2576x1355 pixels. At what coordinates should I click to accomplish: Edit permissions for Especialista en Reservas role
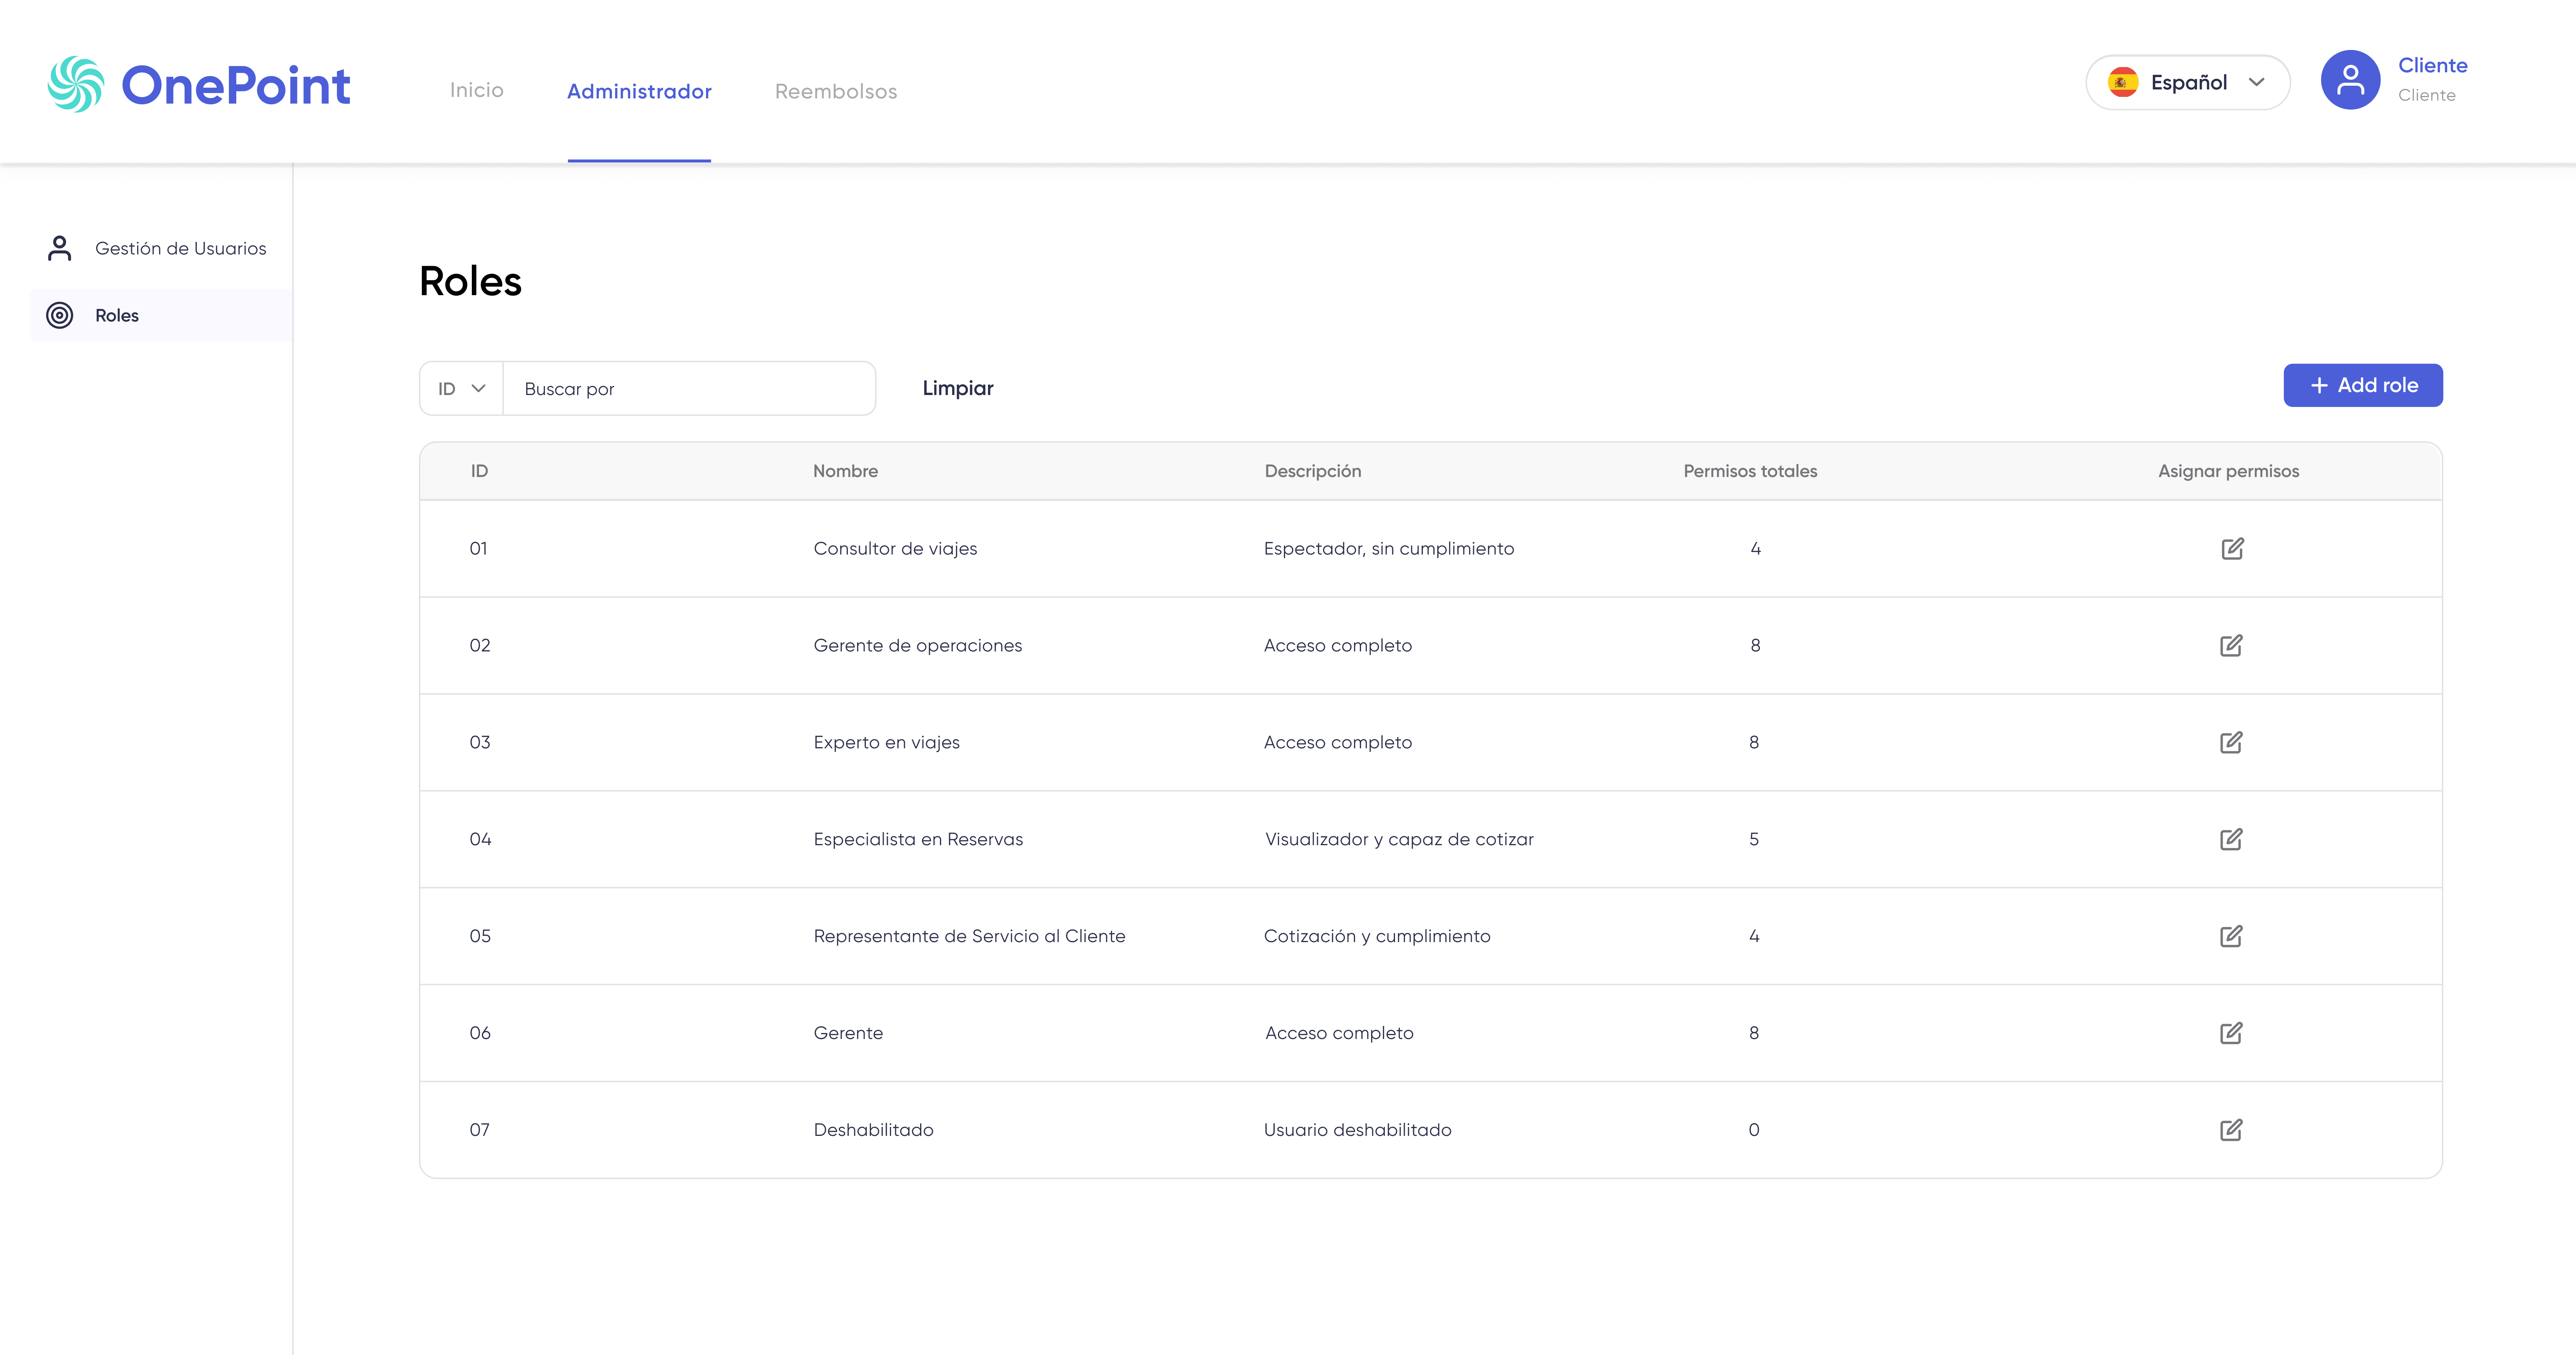(2231, 839)
